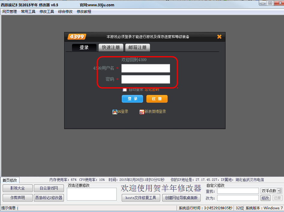The image size is (284, 212).
Task: Click the 内存使用率: 67% text
Action: click(63, 180)
